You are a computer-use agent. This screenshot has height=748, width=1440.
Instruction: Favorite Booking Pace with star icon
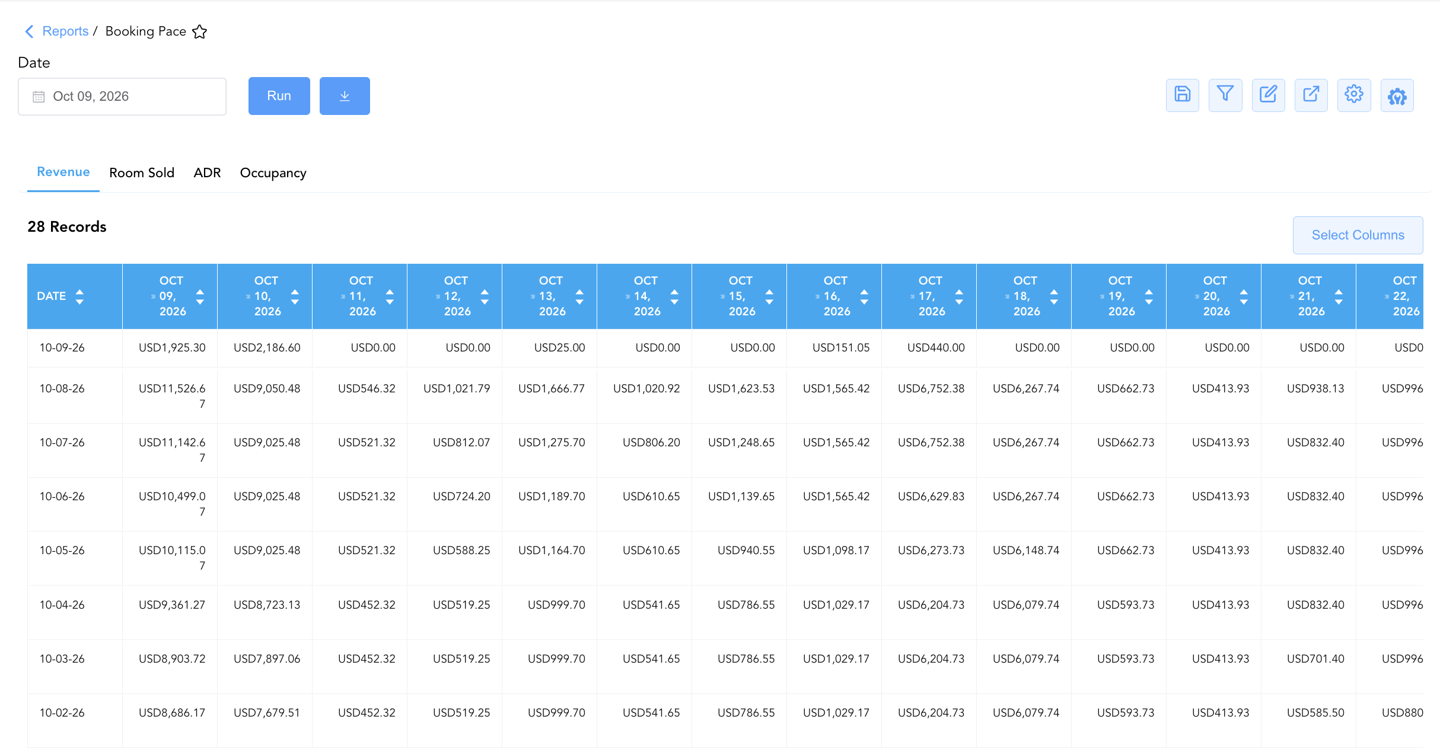pyautogui.click(x=200, y=31)
